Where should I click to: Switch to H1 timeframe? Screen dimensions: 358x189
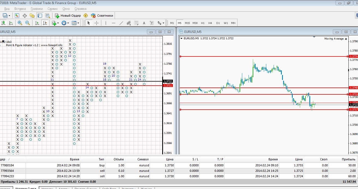click(x=203, y=23)
